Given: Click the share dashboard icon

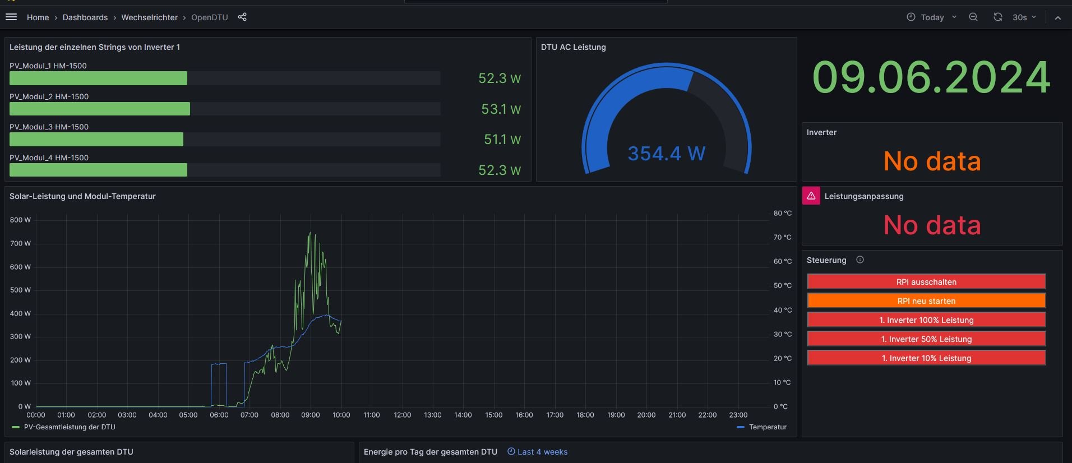Looking at the screenshot, I should 242,17.
